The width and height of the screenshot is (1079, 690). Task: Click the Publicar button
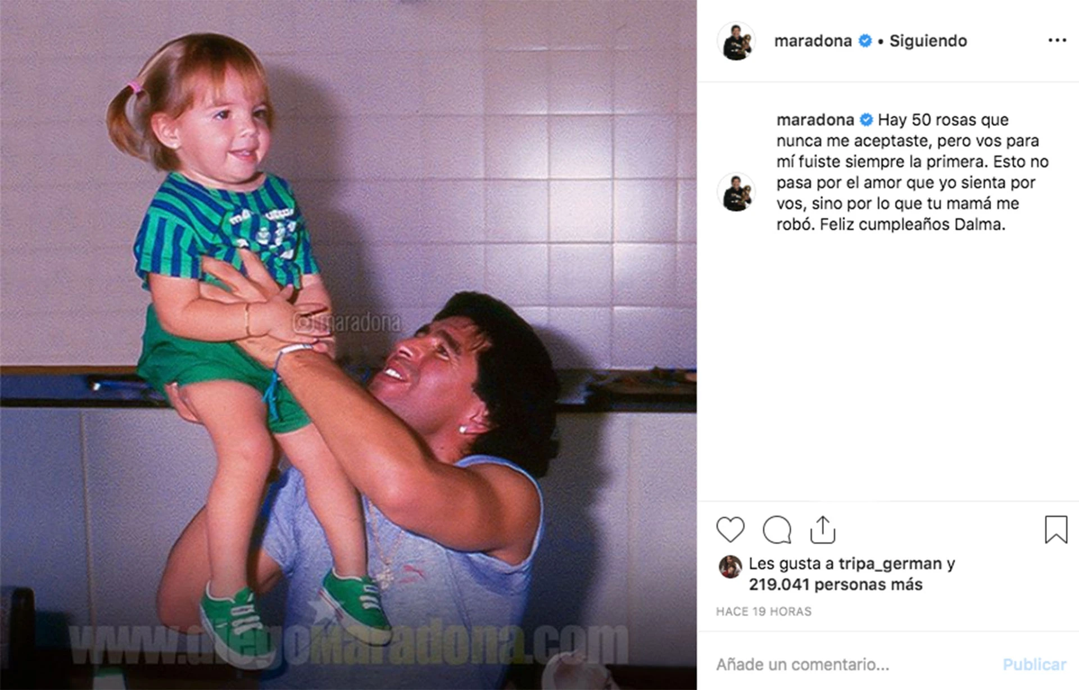(1034, 665)
